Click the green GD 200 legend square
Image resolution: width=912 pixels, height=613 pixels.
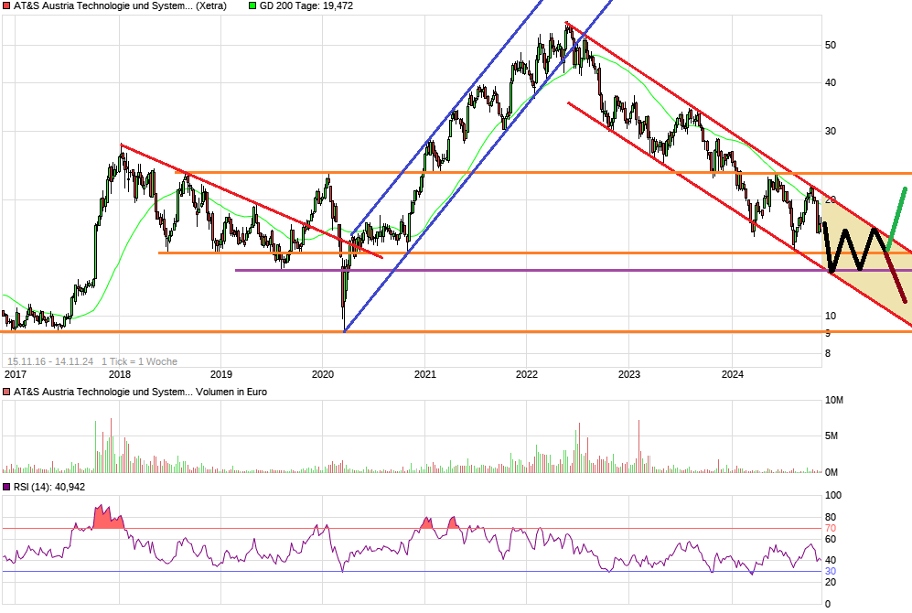(x=253, y=5)
